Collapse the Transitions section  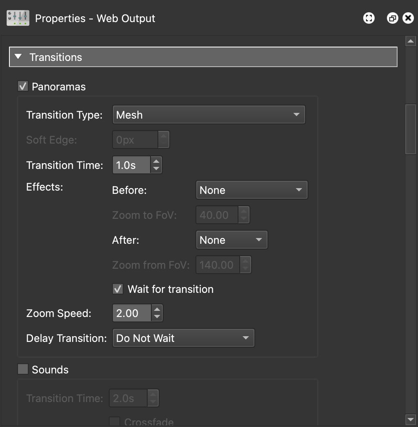(x=18, y=57)
